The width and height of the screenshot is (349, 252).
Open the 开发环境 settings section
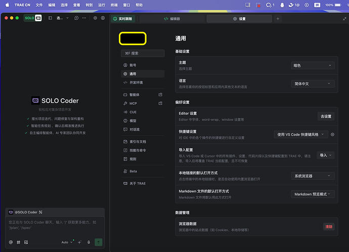(x=143, y=82)
